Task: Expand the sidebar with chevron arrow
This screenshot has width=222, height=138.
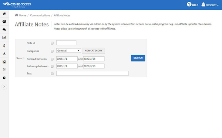Action: pos(4,86)
